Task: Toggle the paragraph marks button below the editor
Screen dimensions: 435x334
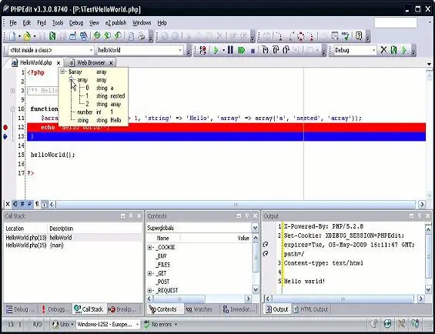Action: tap(37, 205)
